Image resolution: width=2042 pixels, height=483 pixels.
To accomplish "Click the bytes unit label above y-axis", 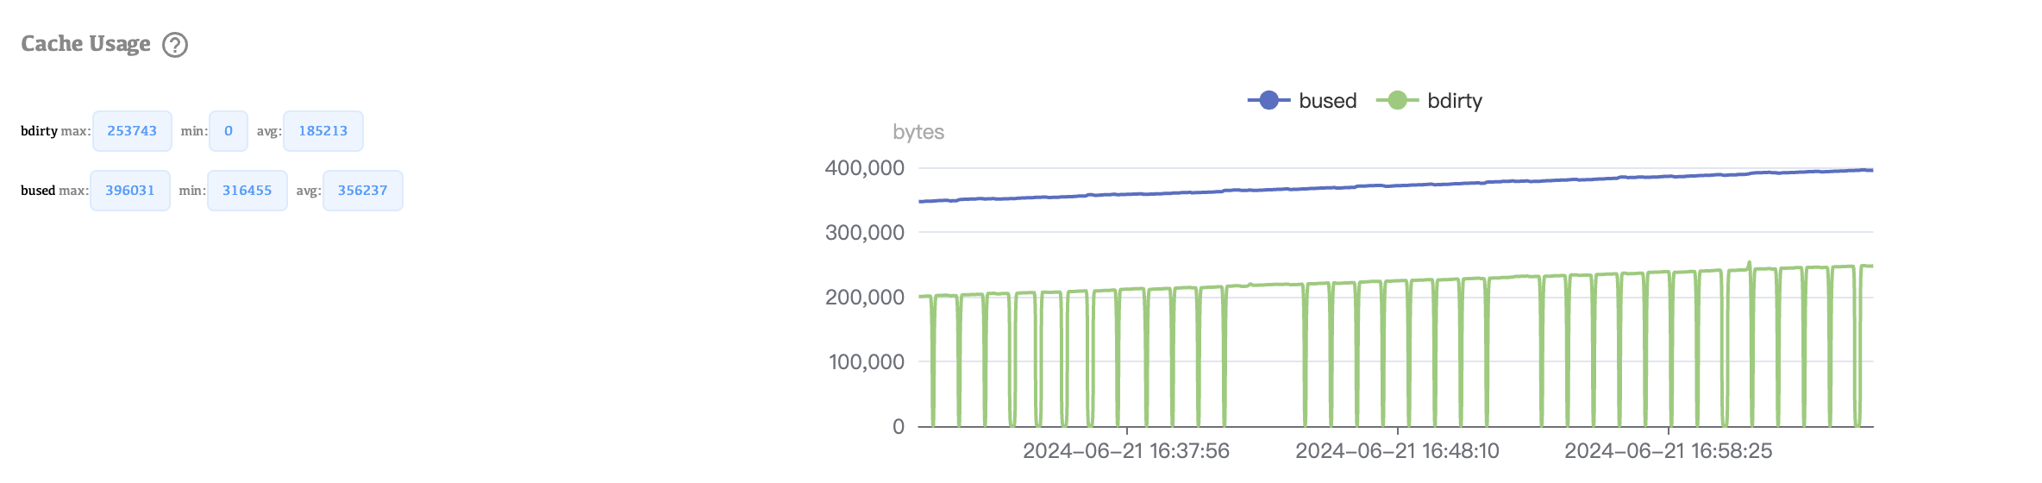I will [918, 132].
